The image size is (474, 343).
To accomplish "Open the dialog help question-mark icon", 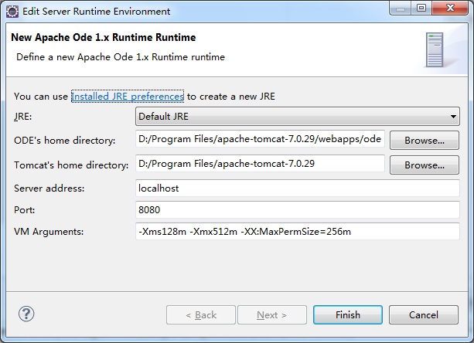I will [x=26, y=314].
